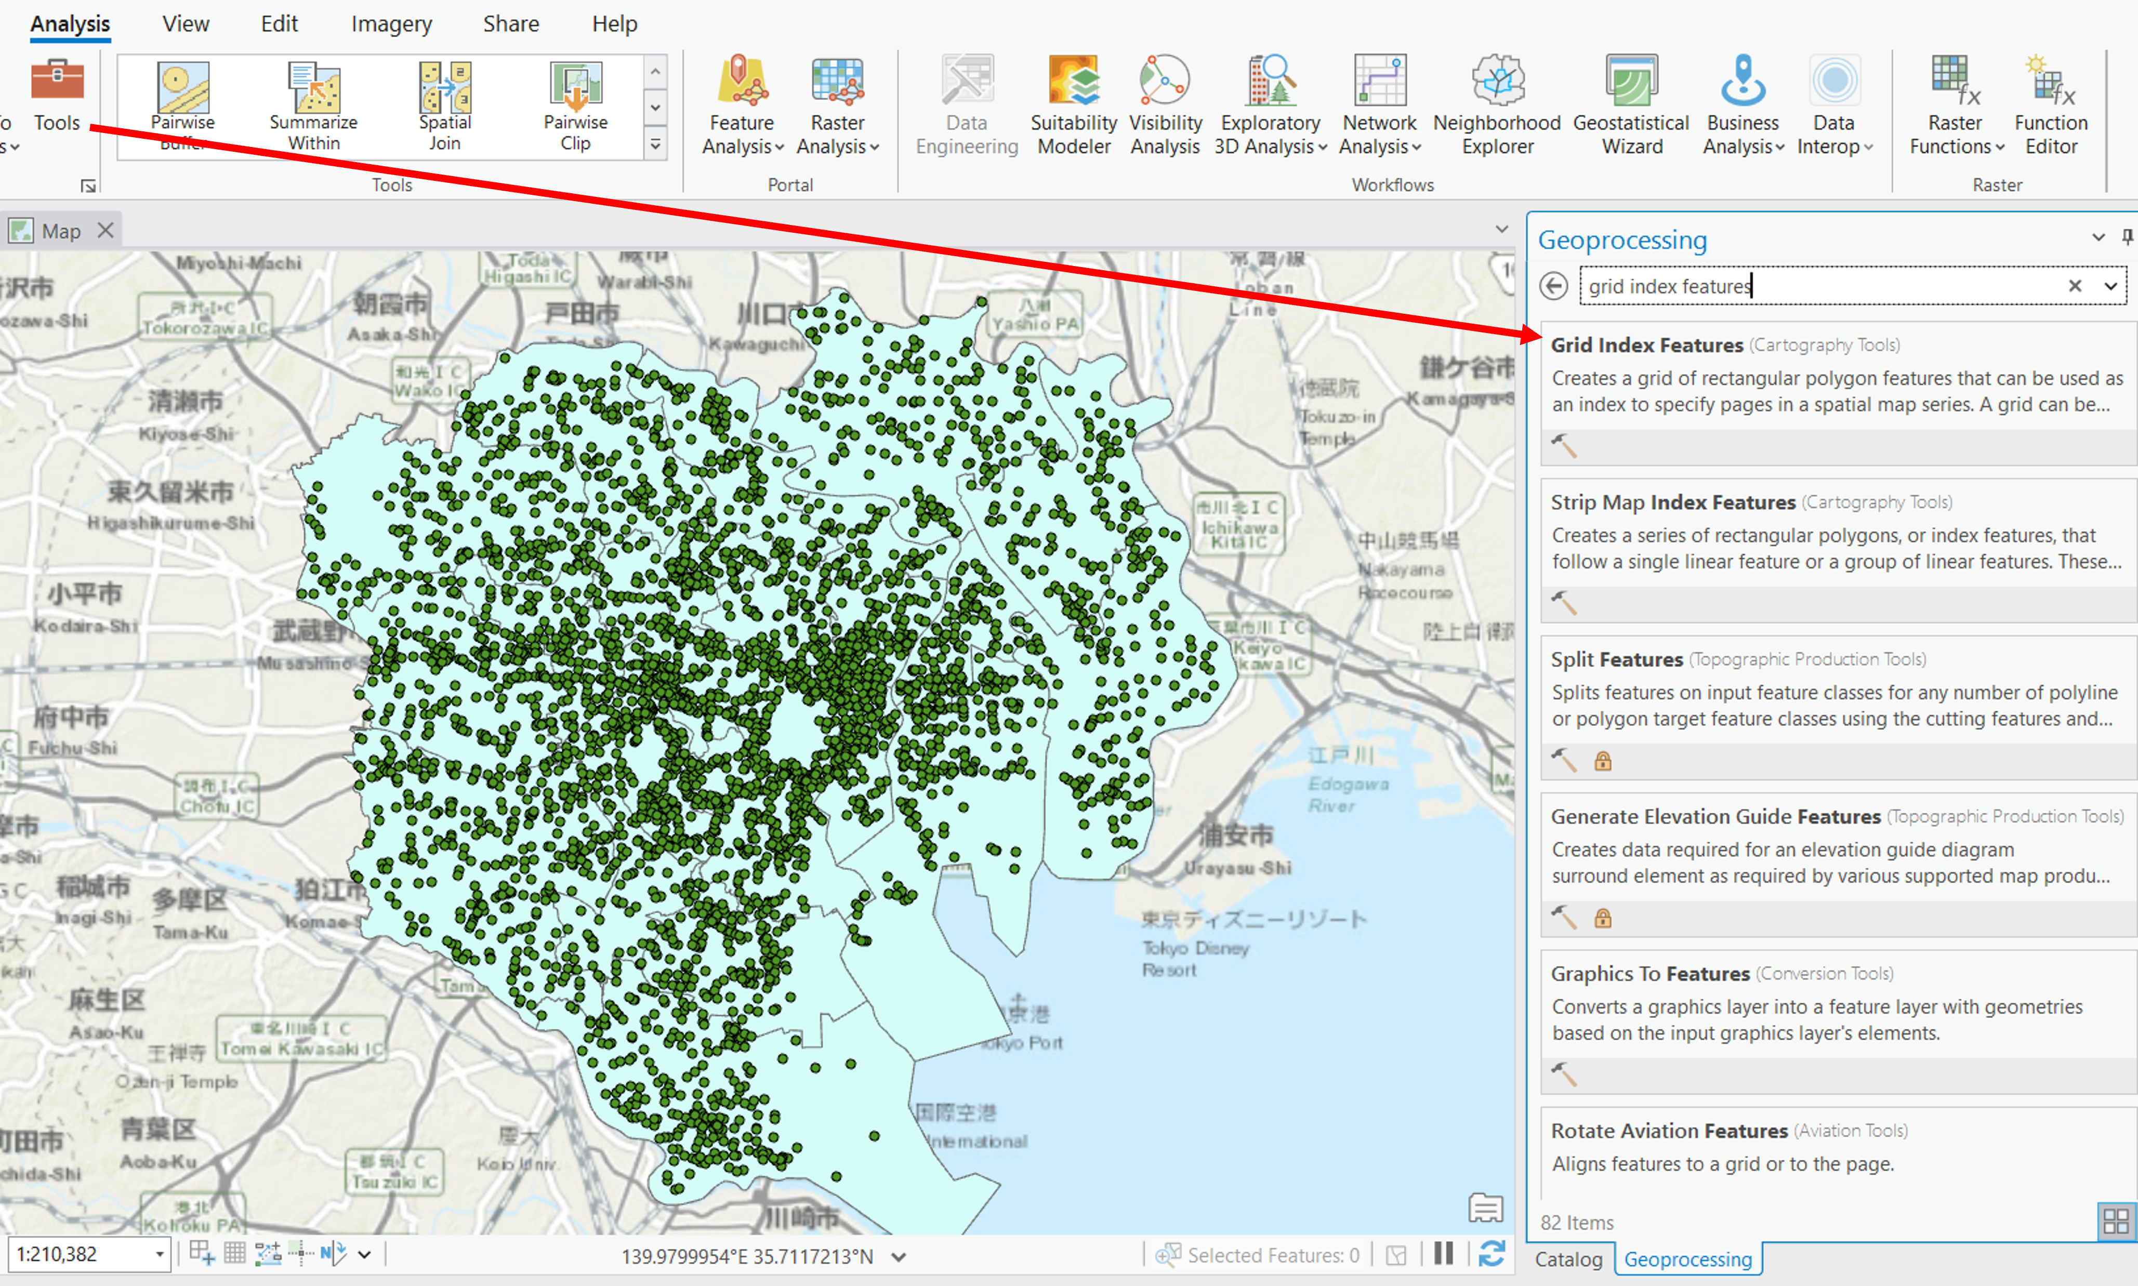Screen dimensions: 2138x1286
Task: Go back in the Geoprocessing pane
Action: pos(1553,286)
